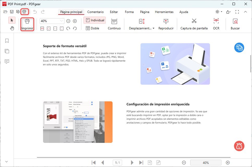The height and width of the screenshot is (167, 252).
Task: Open the brightness theme dropdown
Action: pos(219,12)
